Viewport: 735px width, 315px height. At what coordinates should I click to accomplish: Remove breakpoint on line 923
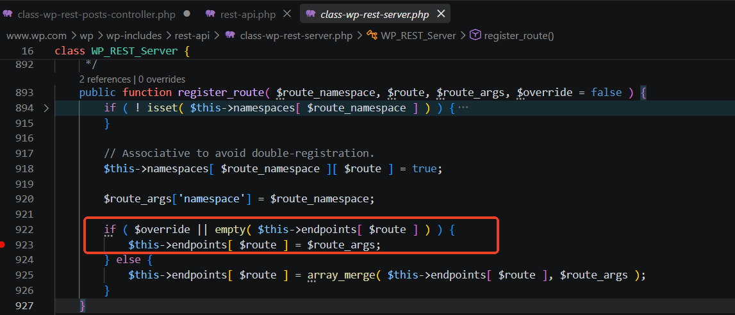click(3, 245)
